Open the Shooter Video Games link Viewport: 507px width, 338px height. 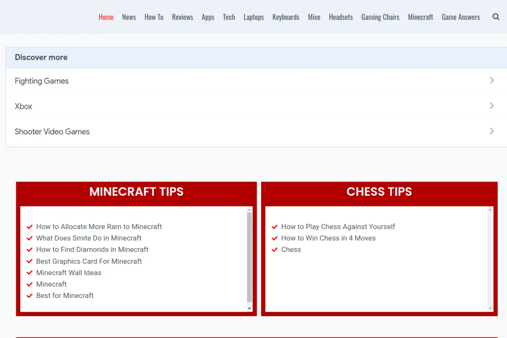[x=52, y=132]
